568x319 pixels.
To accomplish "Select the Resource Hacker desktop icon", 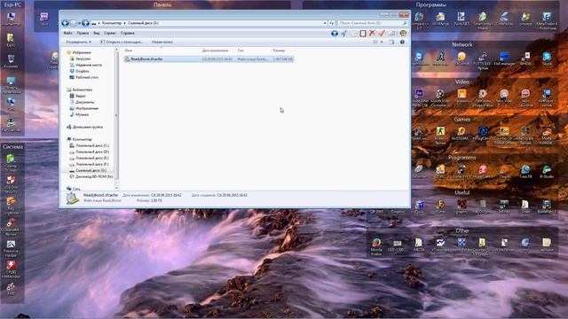I will pyautogui.click(x=11, y=249).
